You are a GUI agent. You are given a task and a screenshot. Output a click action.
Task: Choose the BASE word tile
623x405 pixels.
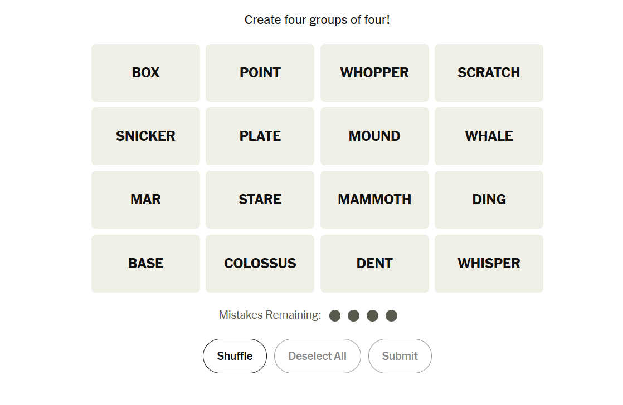(x=145, y=264)
